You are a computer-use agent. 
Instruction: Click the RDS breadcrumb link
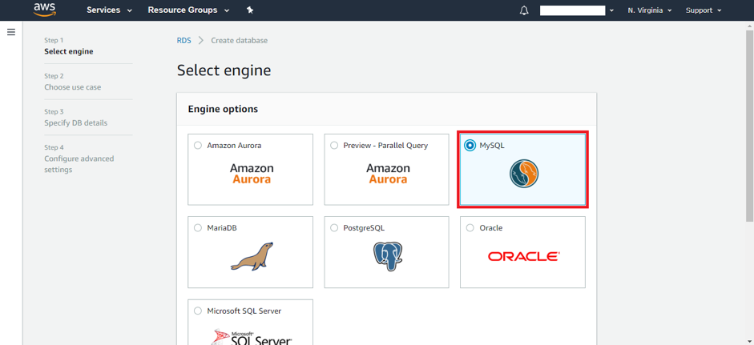[x=183, y=40]
